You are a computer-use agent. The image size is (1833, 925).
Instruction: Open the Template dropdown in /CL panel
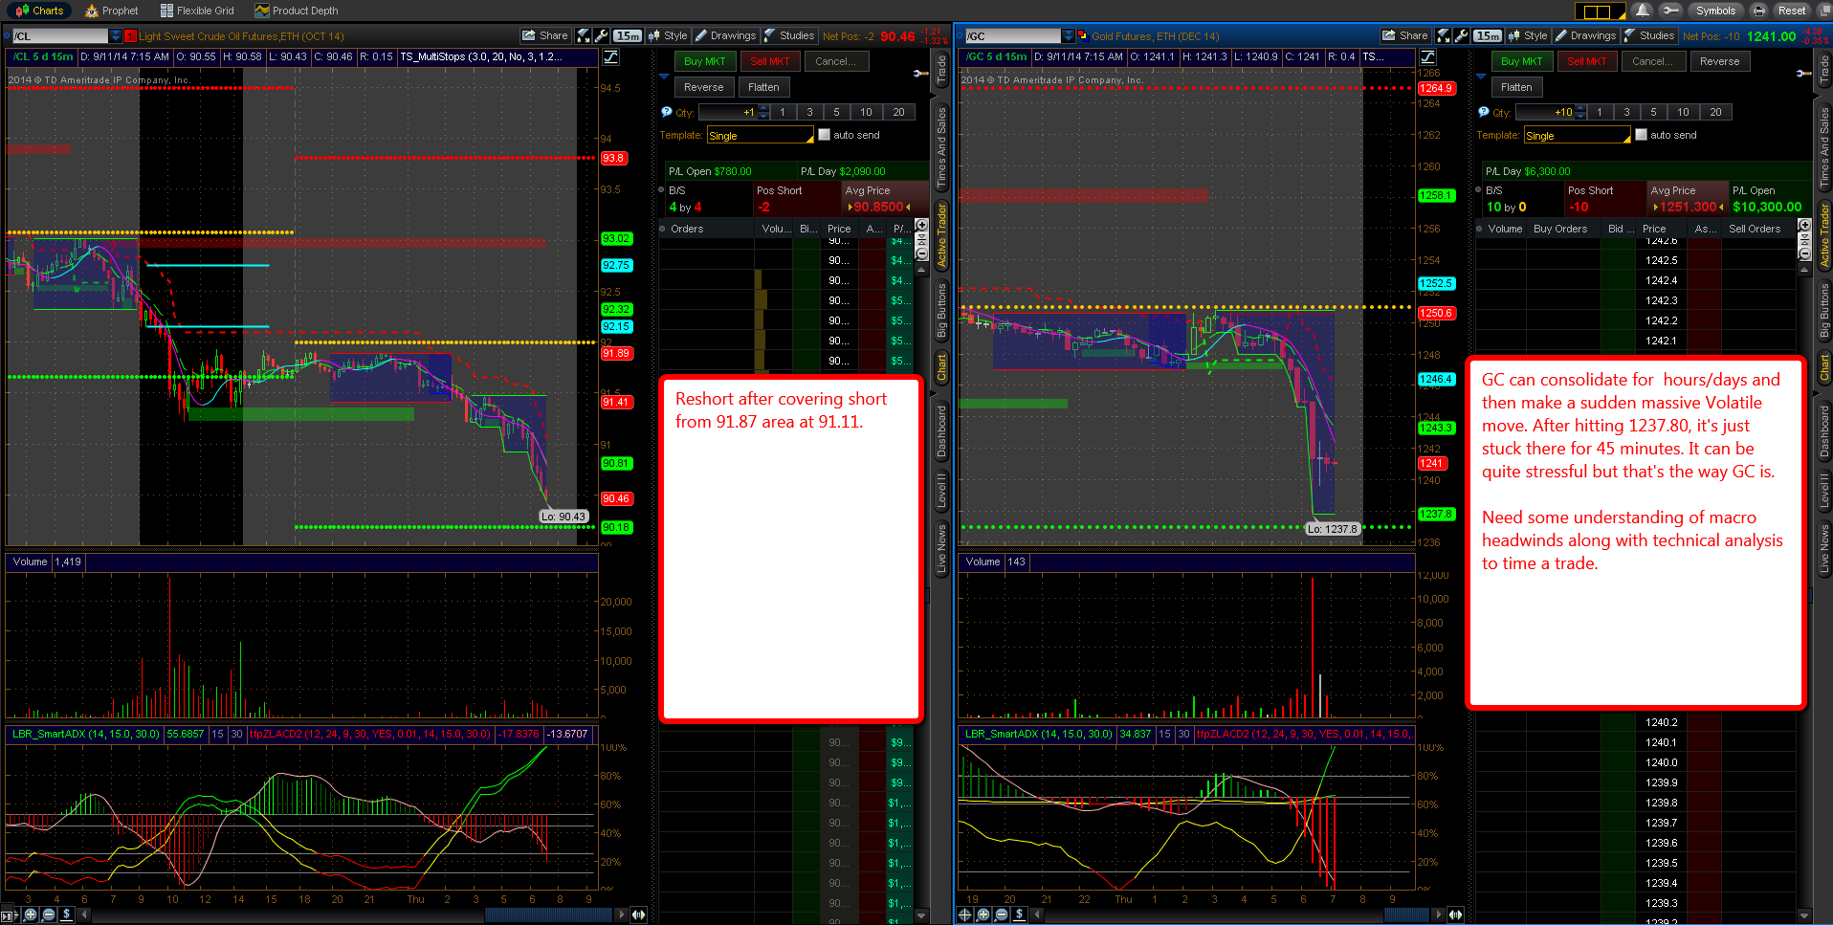760,136
